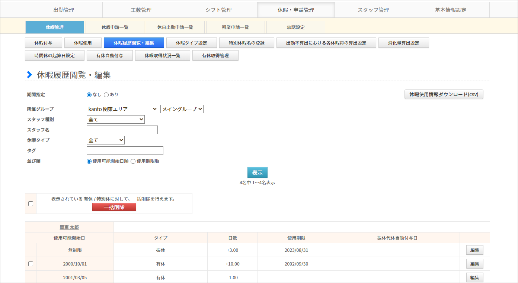The height and width of the screenshot is (283, 518).
Task: Open the 関東 太郎 staff link
Action: point(69,227)
